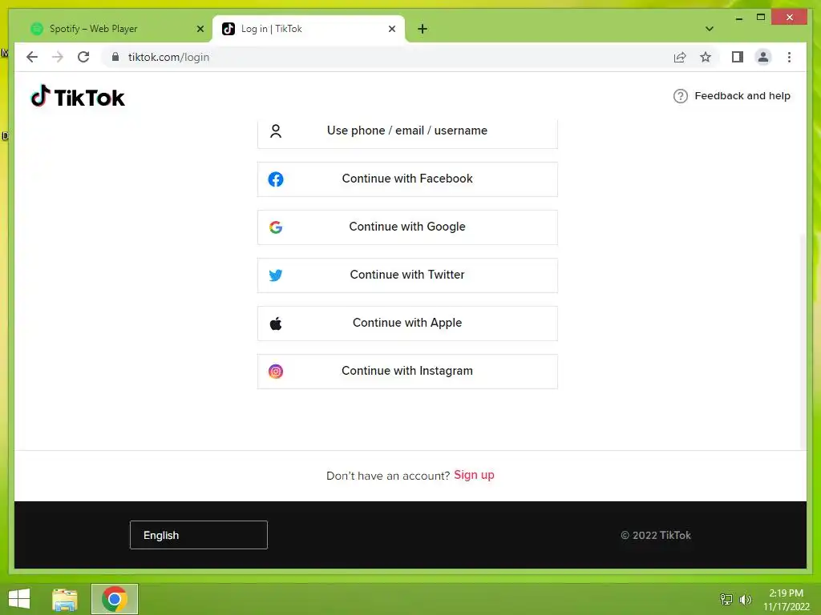Select the Log in | TikTok tab
The image size is (821, 615).
coord(308,29)
